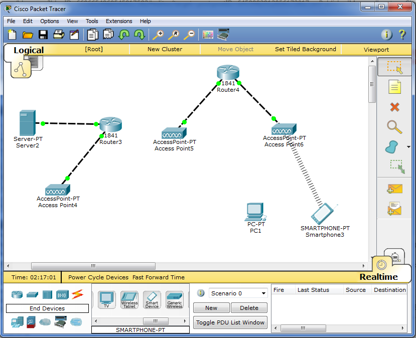This screenshot has height=338, width=416.
Task: Choose the Select tool in the right toolbar
Action: point(395,67)
